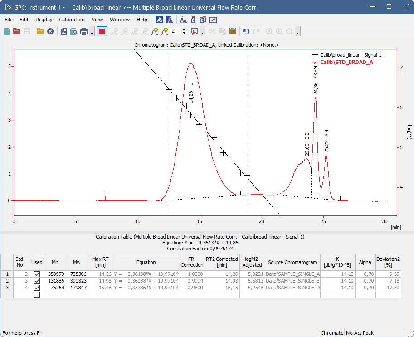Viewport: 414px width, 337px height.
Task: Select the red stop acquisition square icon
Action: (101, 31)
